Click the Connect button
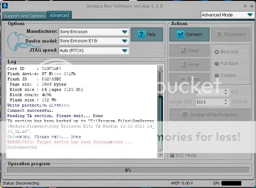 pyautogui.click(x=189, y=34)
